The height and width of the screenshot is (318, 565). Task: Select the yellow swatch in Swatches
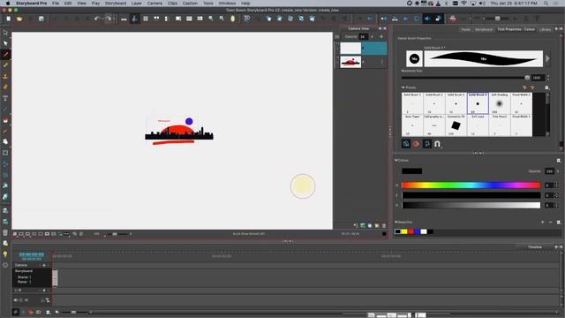pos(404,231)
